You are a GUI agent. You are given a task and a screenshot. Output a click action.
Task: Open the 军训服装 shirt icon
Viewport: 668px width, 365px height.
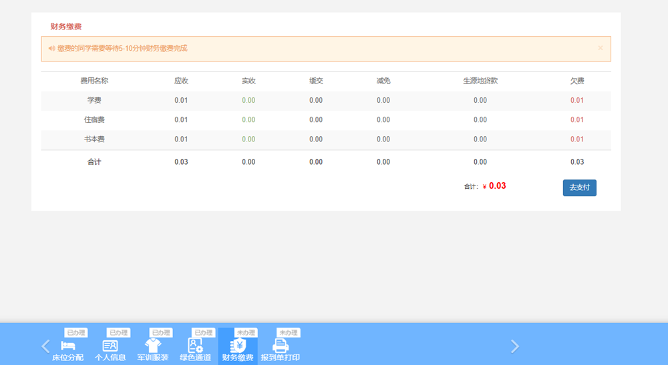point(153,346)
